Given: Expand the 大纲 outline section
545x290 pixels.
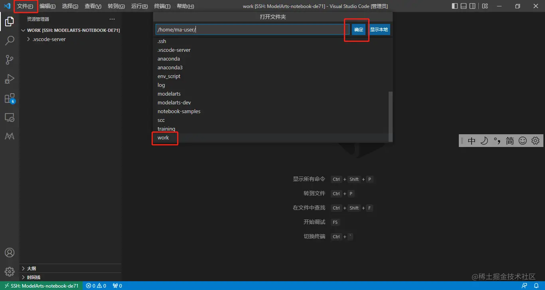Looking at the screenshot, I should pos(71,268).
